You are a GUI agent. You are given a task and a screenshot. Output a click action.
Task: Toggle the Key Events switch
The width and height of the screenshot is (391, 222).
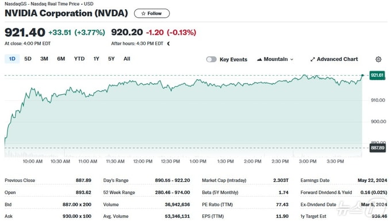(x=212, y=59)
